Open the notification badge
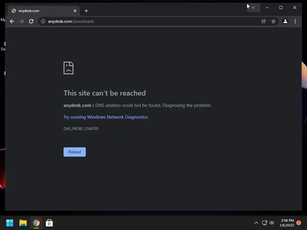The width and height of the screenshot is (307, 230). point(299,223)
